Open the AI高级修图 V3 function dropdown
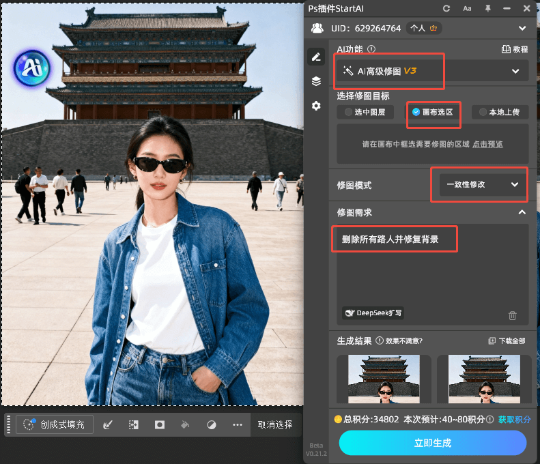The height and width of the screenshot is (464, 540). [x=432, y=71]
